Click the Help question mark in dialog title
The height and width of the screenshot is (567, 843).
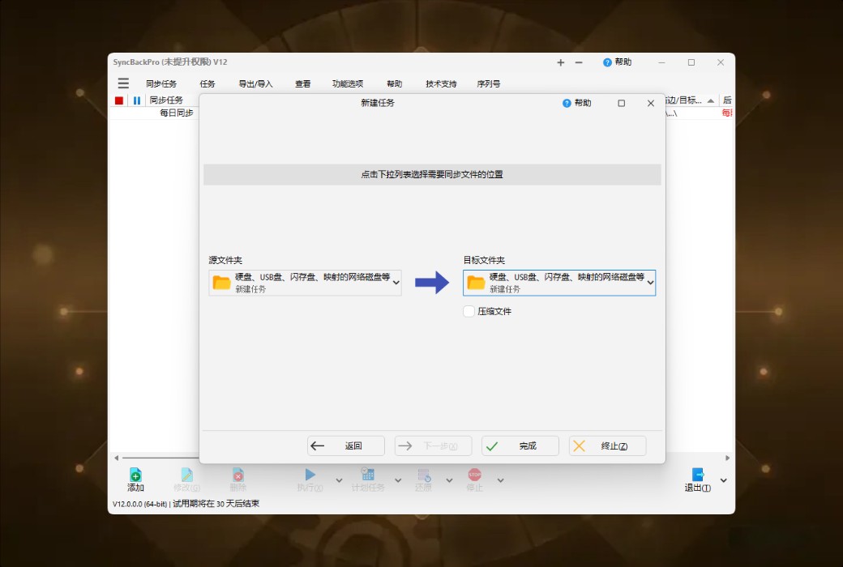pyautogui.click(x=567, y=103)
